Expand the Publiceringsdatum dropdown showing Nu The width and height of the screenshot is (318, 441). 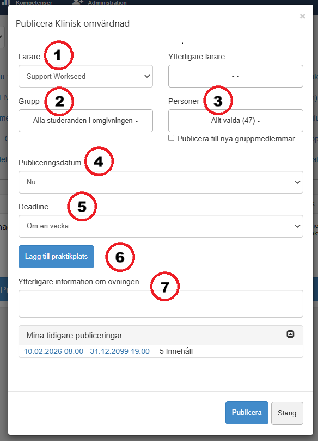[x=161, y=182]
